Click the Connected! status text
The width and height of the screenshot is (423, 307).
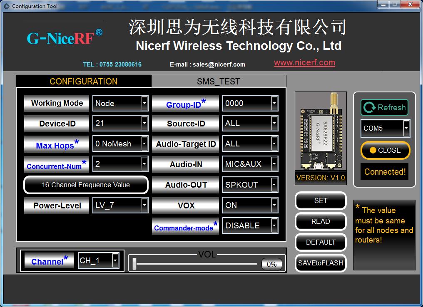pos(385,172)
